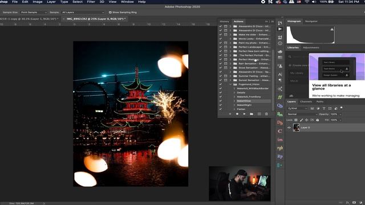Image resolution: width=365 pixels, height=205 pixels.
Task: Lock all with padlock icon in Layers
Action: click(x=318, y=120)
